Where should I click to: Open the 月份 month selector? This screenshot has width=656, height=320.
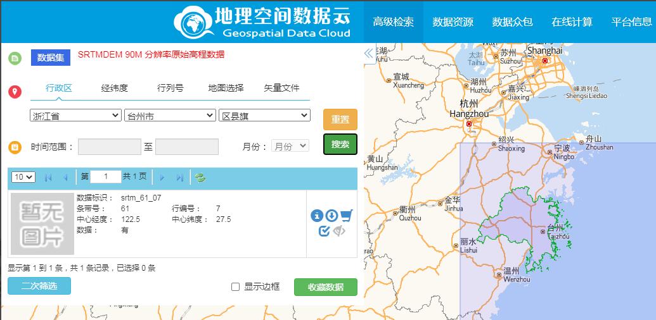[290, 146]
